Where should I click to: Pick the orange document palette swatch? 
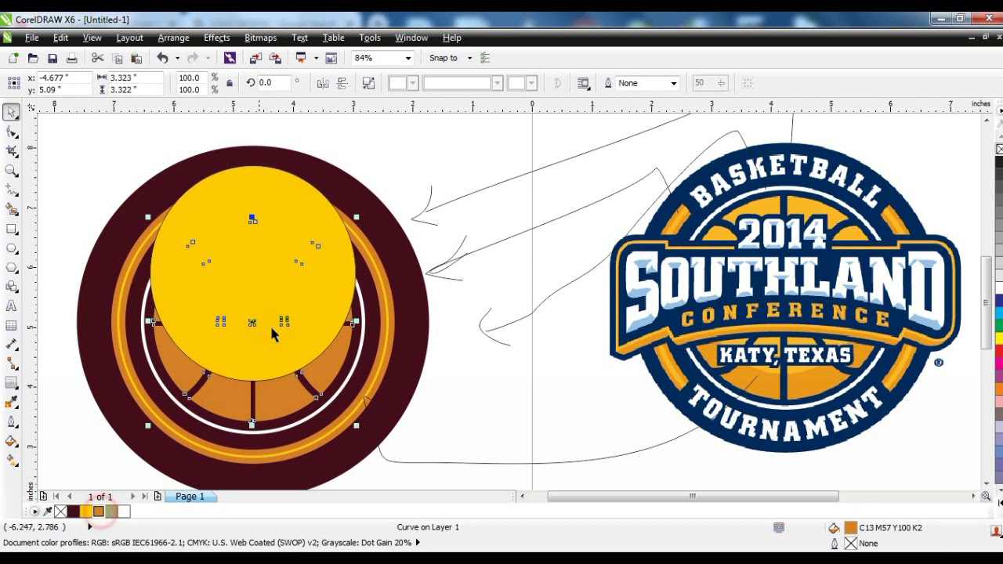click(99, 512)
